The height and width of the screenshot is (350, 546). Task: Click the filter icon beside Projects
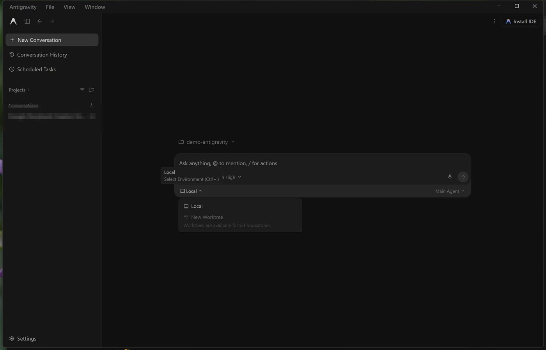[x=82, y=90]
